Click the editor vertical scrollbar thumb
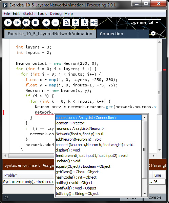The image size is (169, 203). point(160,93)
